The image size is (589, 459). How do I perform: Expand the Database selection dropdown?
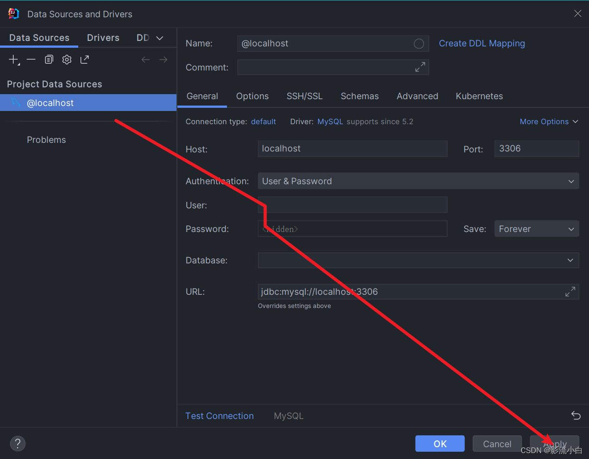pos(571,260)
